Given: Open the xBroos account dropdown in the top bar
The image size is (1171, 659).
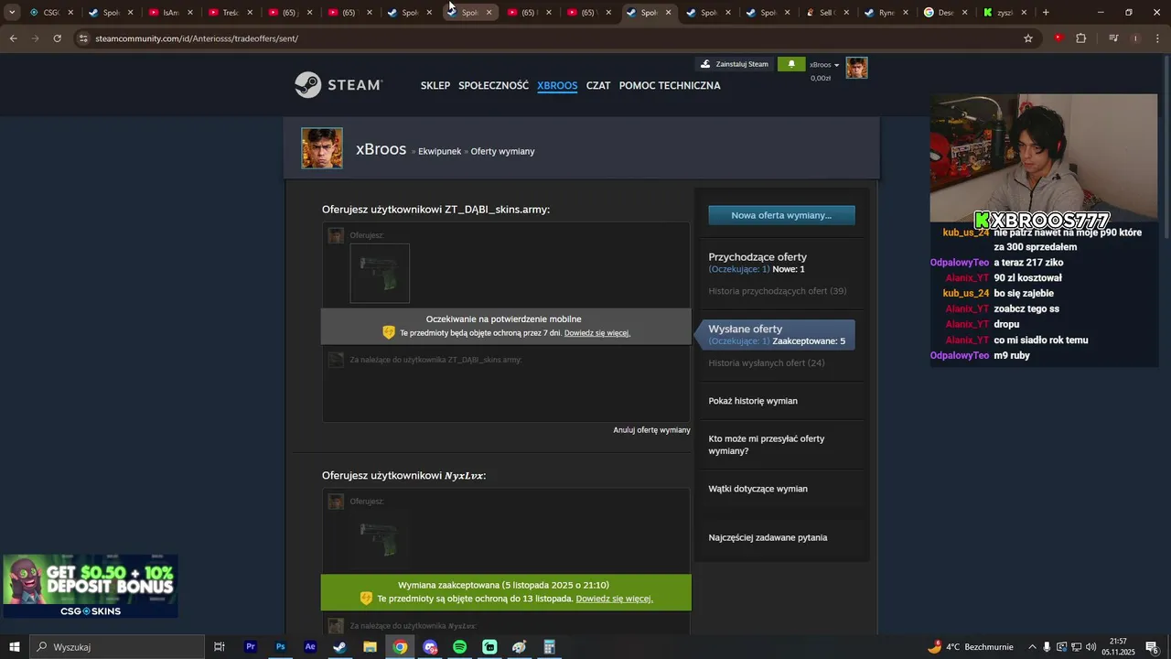Looking at the screenshot, I should tap(823, 65).
